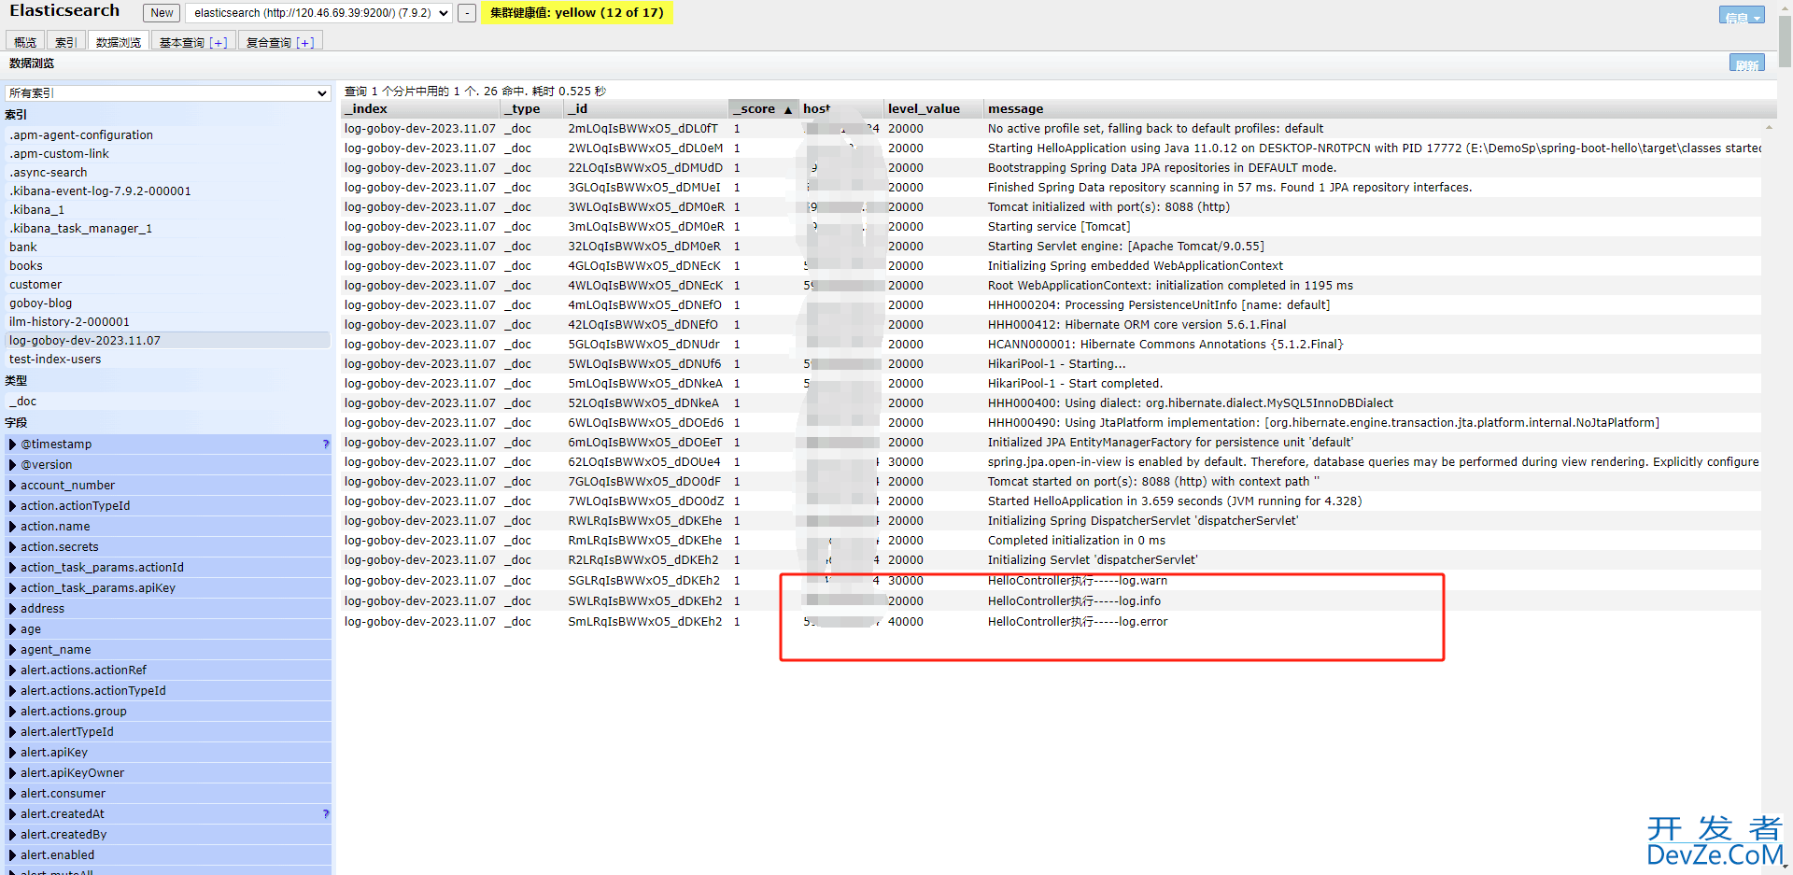Expand the @timestamp field
The image size is (1793, 875).
168,445
